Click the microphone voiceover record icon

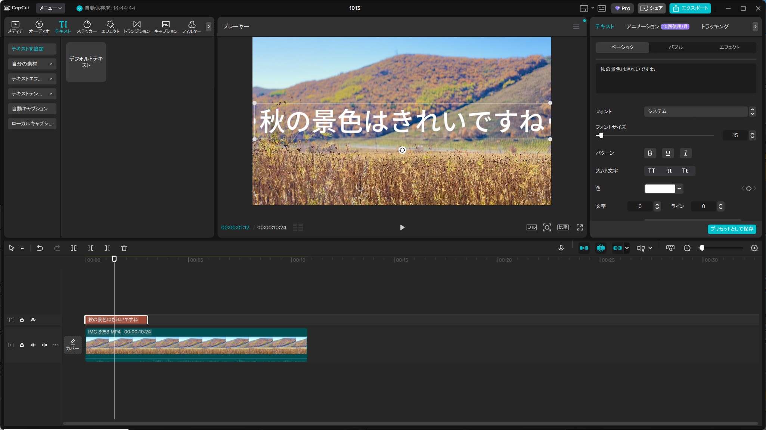coord(561,248)
